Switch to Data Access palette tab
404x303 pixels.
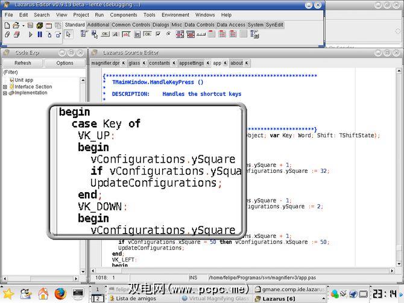231,25
